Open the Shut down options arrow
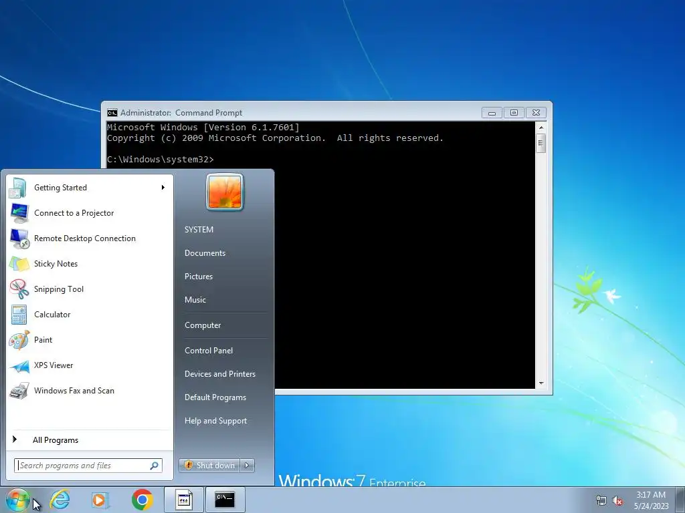Screen dimensions: 685x513 [x=247, y=466]
